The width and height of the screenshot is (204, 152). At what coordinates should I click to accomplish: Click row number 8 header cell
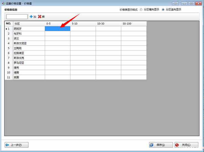pos(9,63)
